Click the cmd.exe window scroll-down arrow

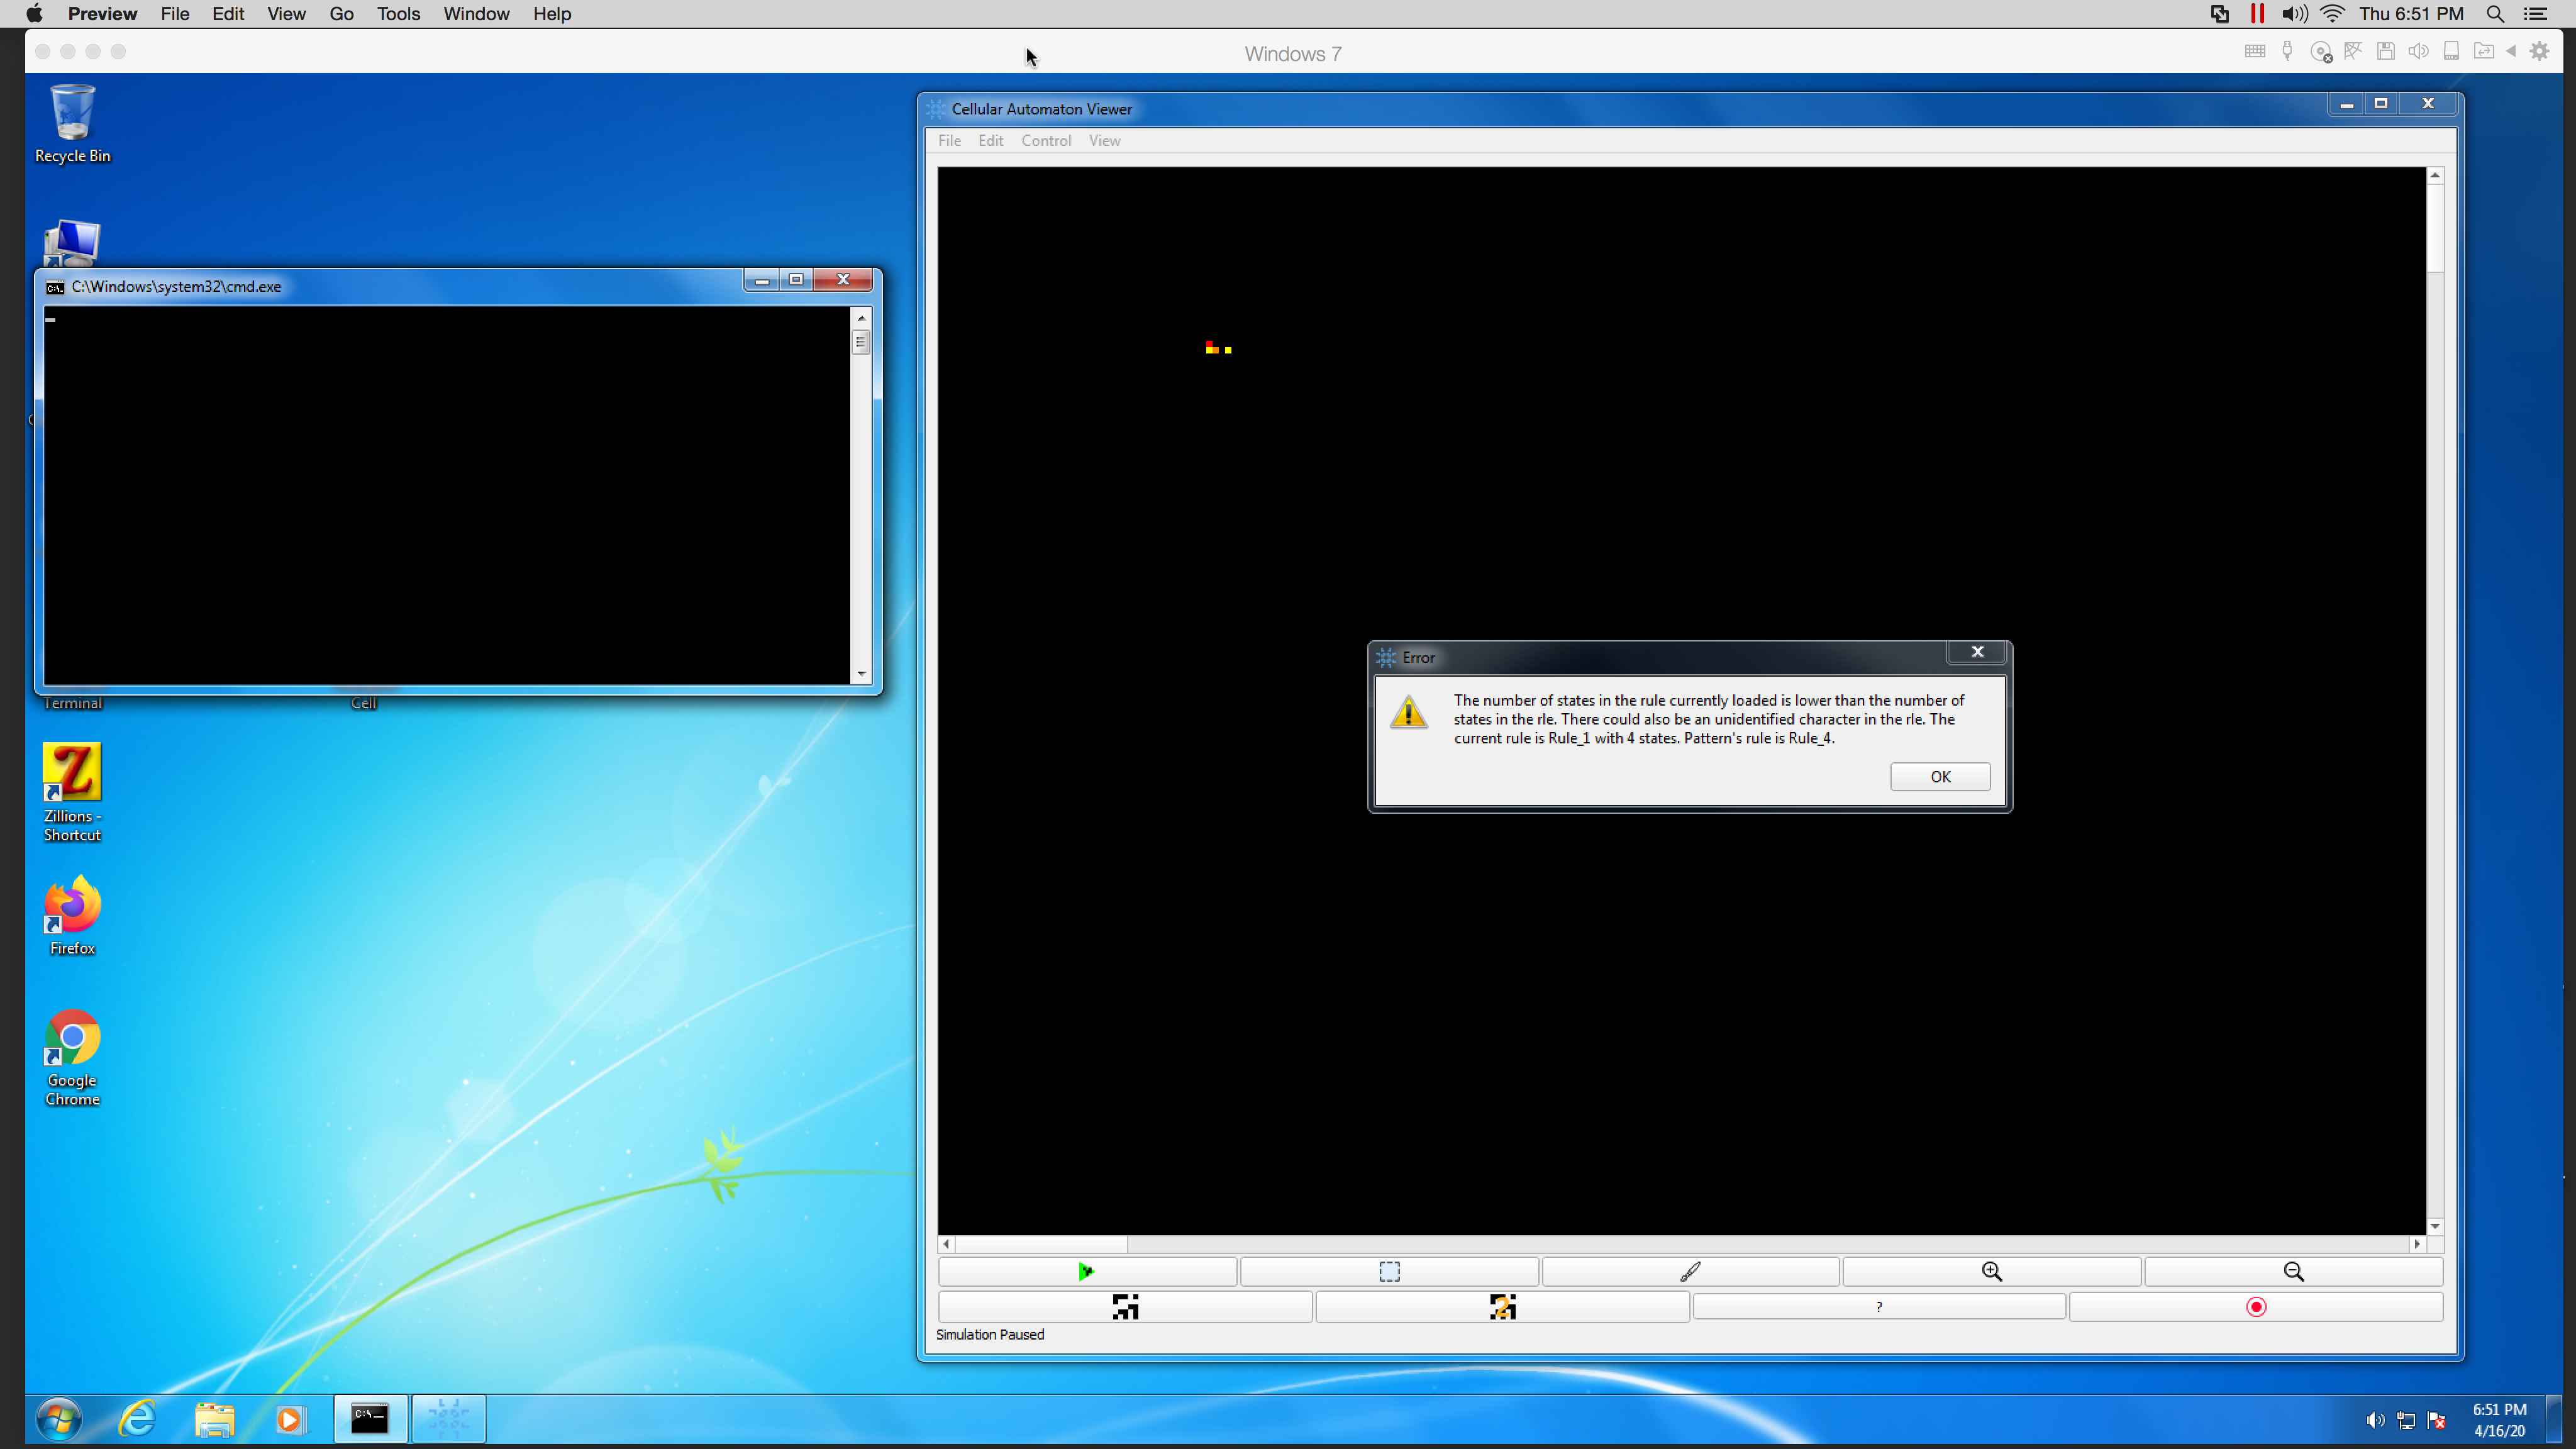861,674
